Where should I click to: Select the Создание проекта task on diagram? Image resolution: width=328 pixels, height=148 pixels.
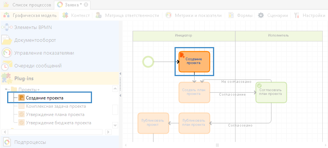(x=194, y=62)
